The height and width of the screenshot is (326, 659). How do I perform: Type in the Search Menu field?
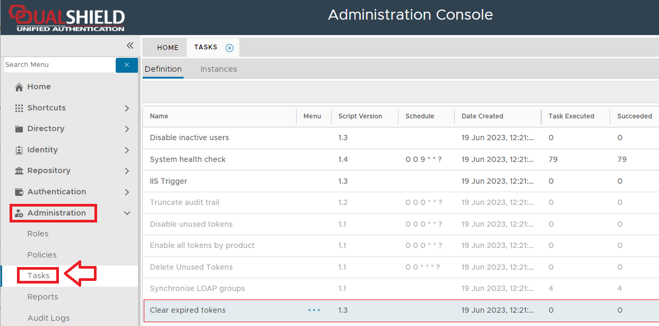coord(58,65)
